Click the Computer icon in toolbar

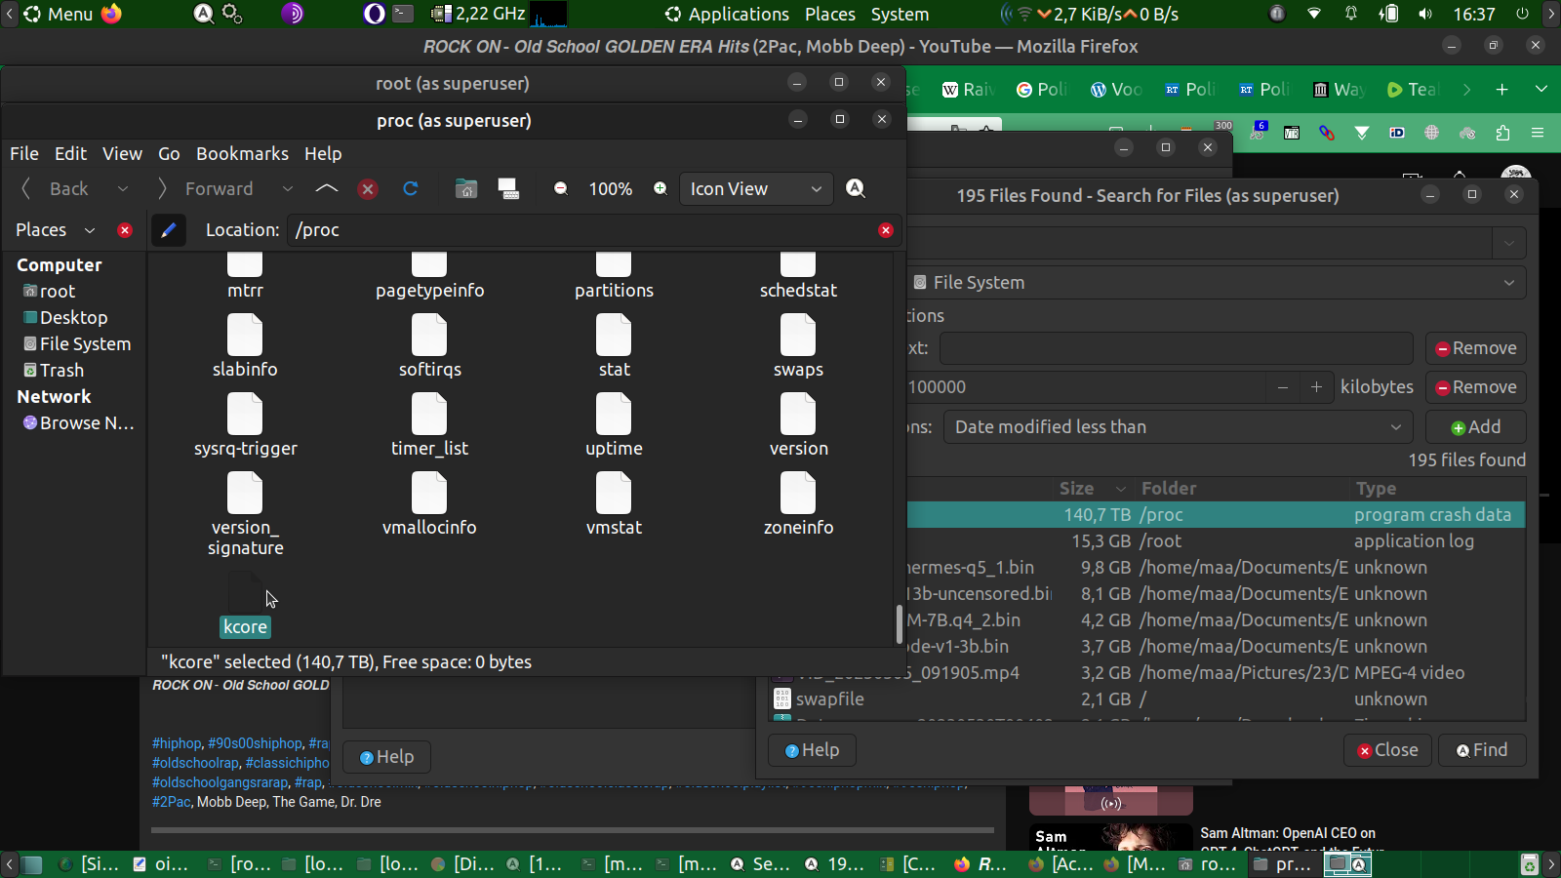pos(508,189)
